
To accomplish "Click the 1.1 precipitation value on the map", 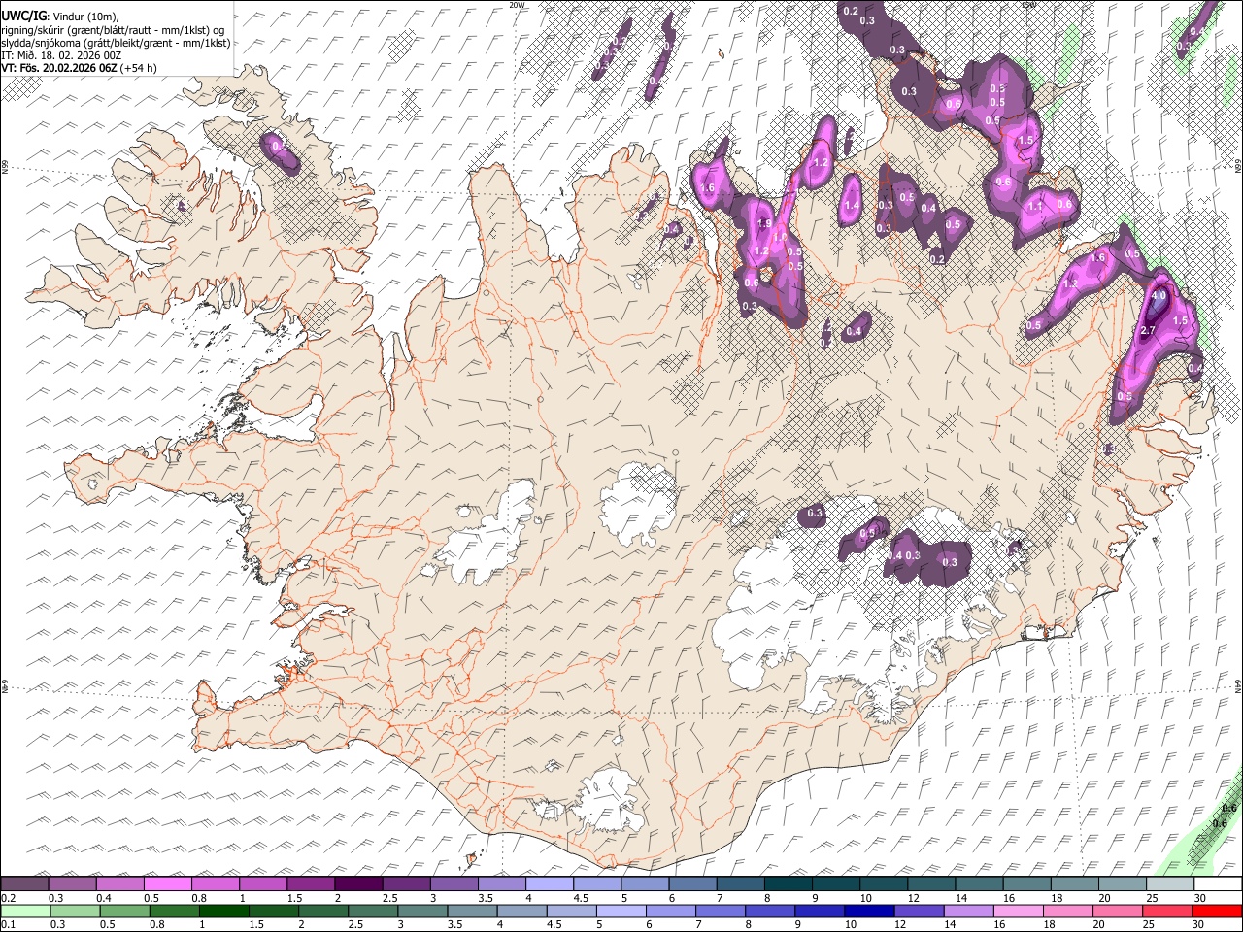I will click(x=1035, y=206).
